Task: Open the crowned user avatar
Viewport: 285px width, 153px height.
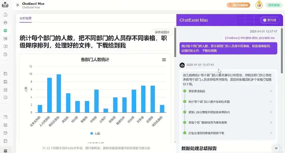Action: pos(259,5)
